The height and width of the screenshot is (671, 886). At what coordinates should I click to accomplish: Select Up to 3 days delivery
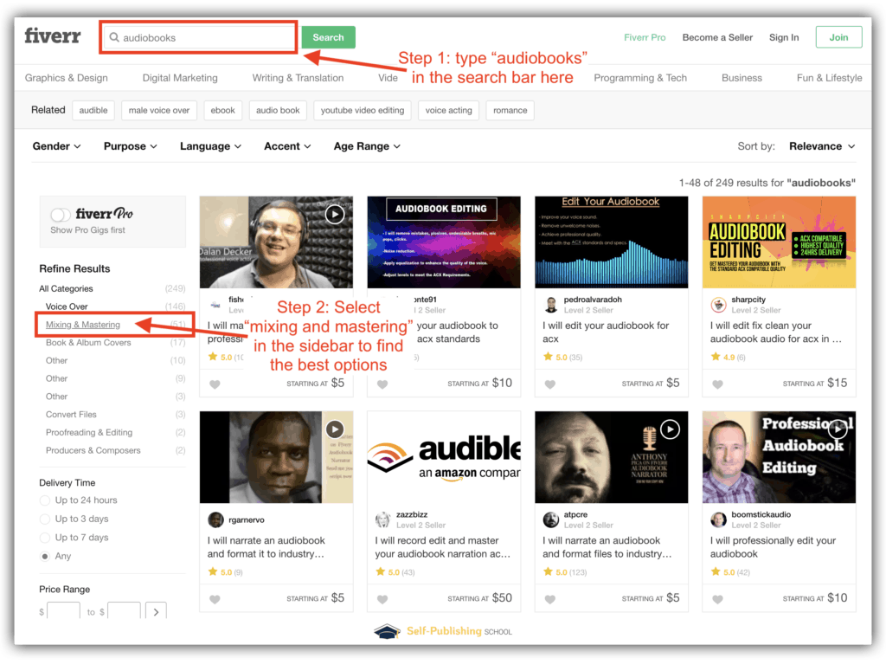click(45, 519)
